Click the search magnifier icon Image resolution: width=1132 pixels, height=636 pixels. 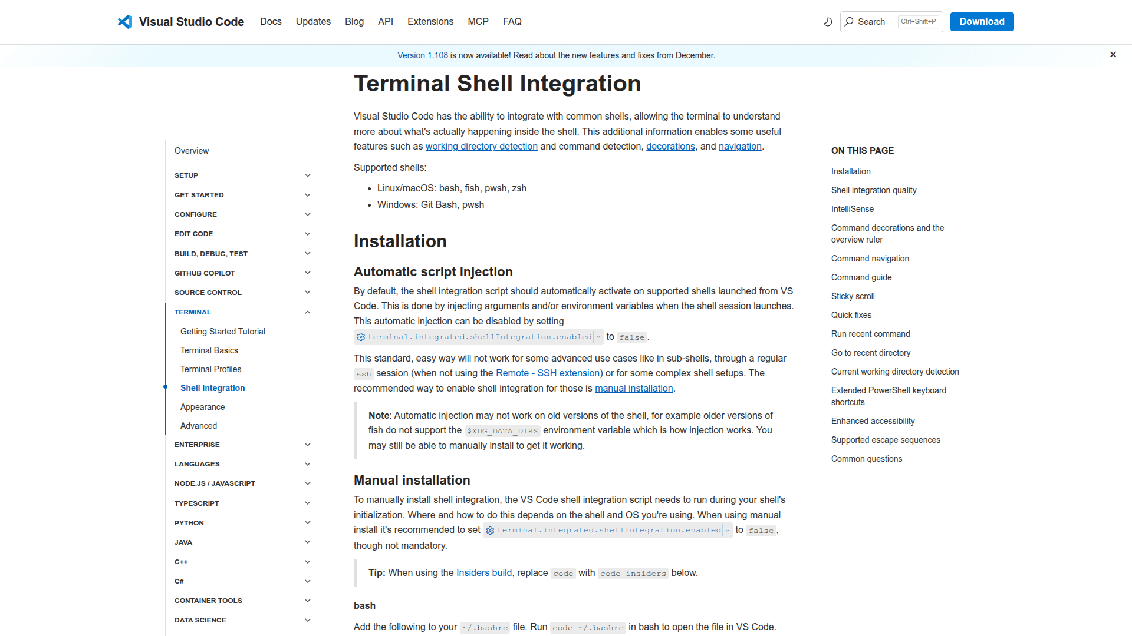[849, 21]
